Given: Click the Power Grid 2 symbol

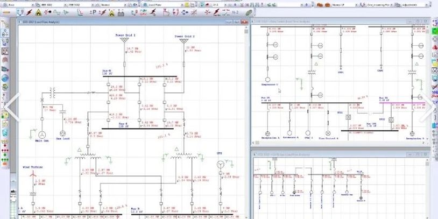Looking at the screenshot, I should [184, 41].
